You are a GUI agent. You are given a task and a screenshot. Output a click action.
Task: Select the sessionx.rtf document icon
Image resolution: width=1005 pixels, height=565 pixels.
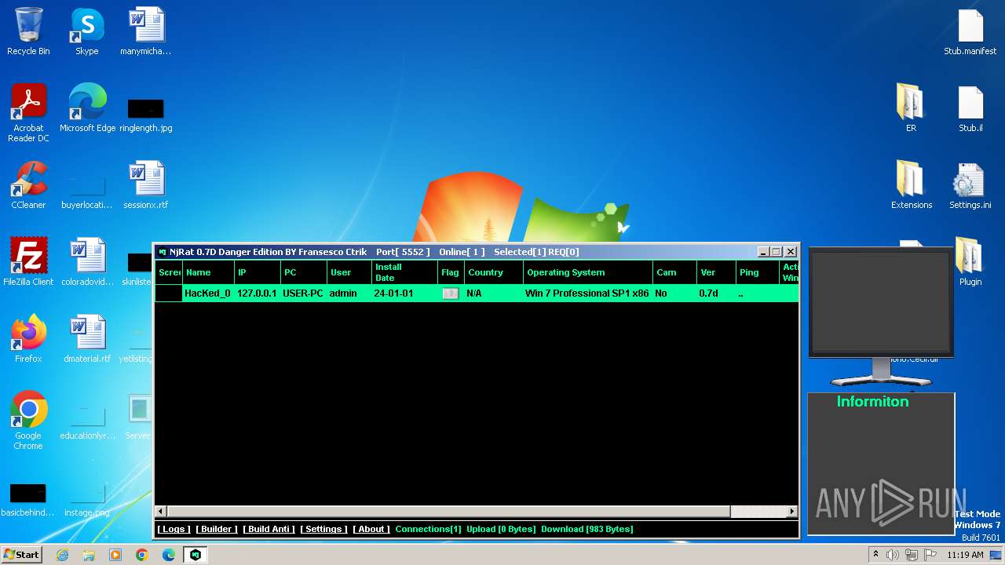145,185
